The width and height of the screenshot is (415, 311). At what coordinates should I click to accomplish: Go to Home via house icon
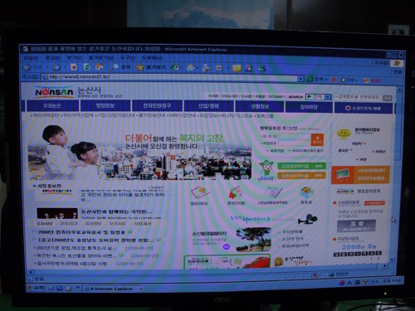click(x=100, y=67)
